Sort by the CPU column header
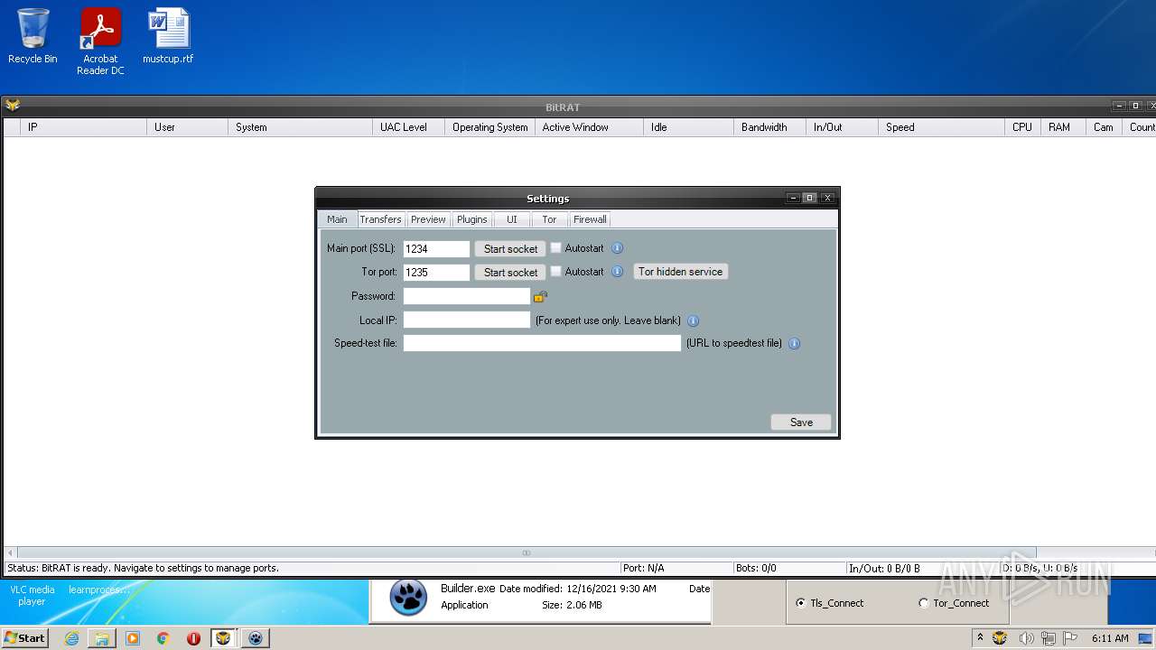1156x650 pixels. [1023, 127]
